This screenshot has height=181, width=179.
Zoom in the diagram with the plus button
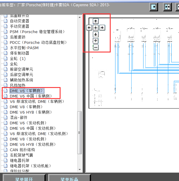(x=95, y=41)
